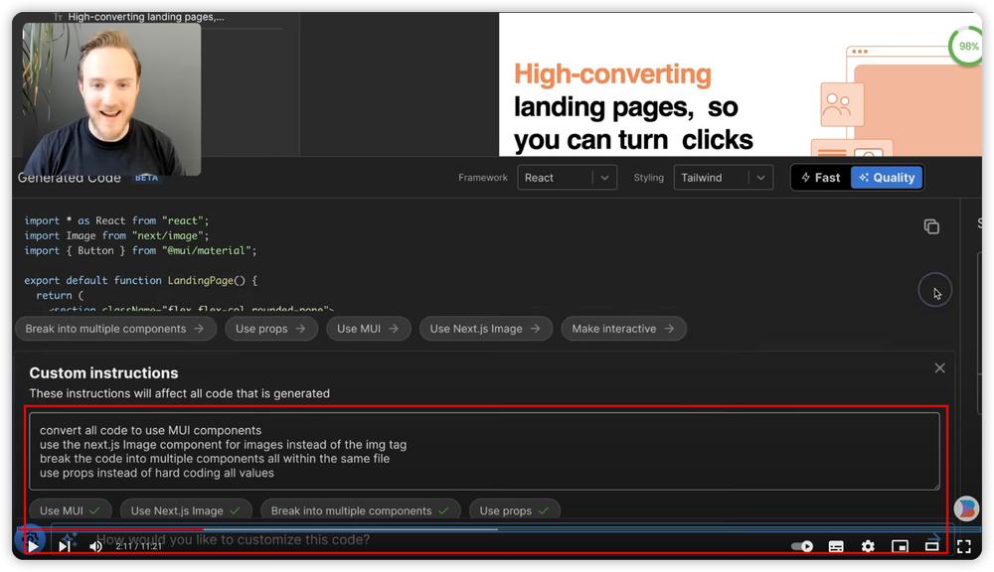Screen dimensions: 994x572
Task: Toggle off Use MUI checked chip
Action: point(70,510)
